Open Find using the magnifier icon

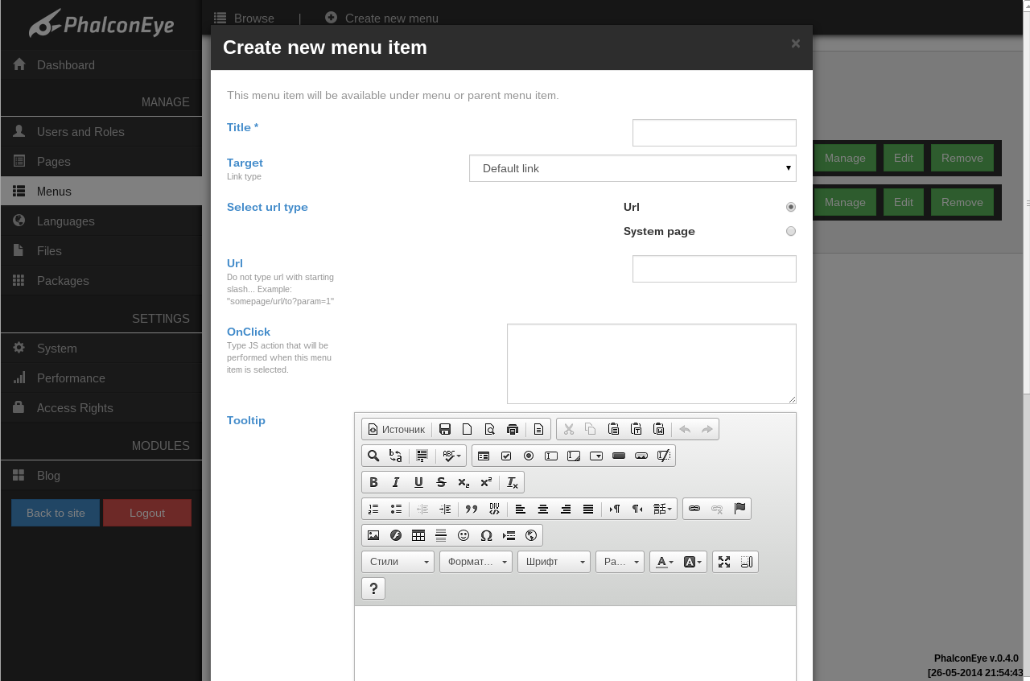373,456
